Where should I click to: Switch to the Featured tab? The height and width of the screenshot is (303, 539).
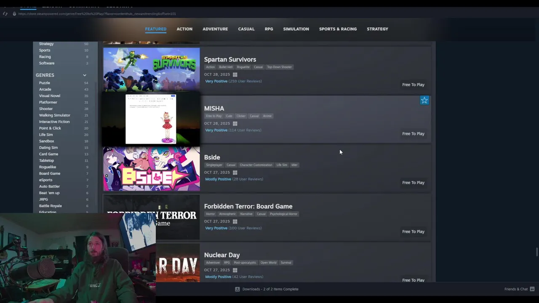[156, 29]
